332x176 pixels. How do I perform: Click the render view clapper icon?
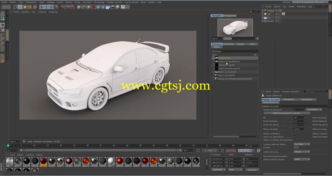point(62,7)
